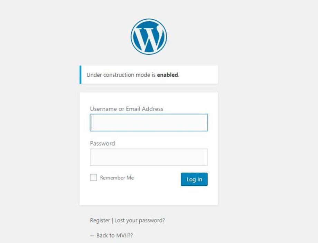Select the empty password entry field
318x243 pixels.
(x=149, y=157)
